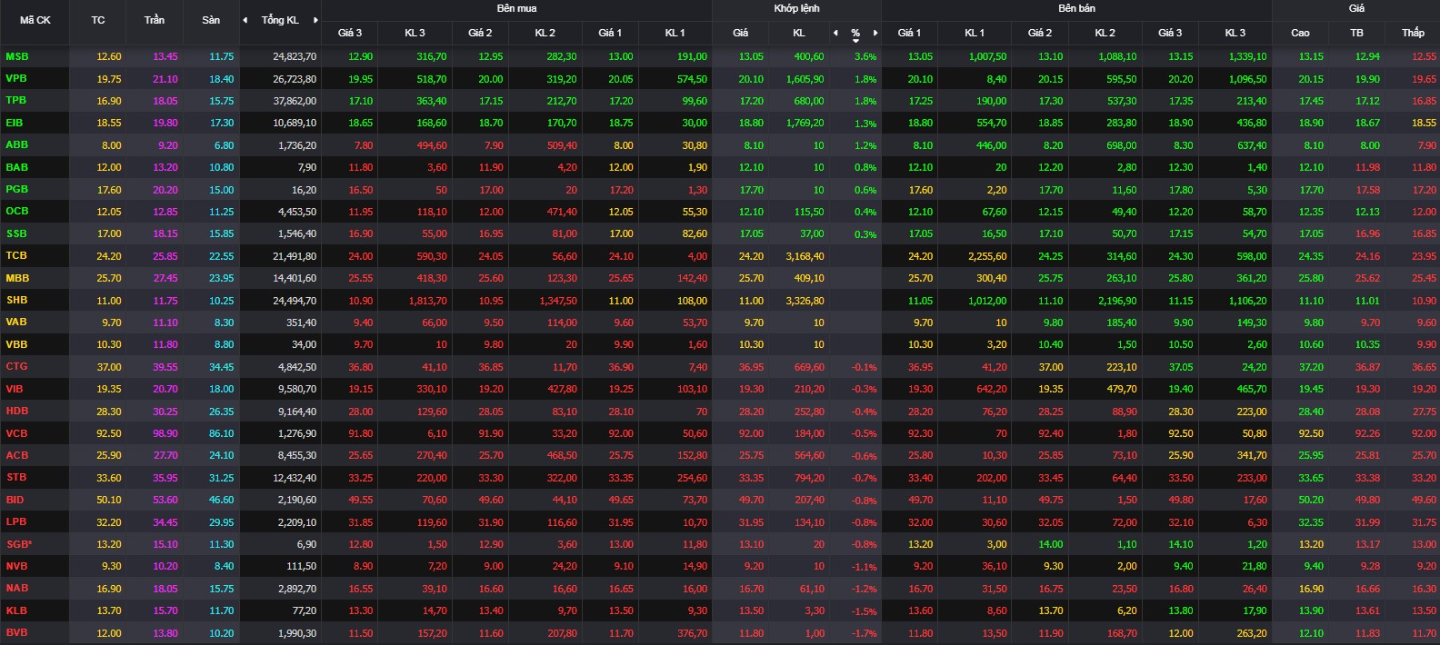Sort by the % change column header
This screenshot has height=645, width=1440.
(855, 33)
